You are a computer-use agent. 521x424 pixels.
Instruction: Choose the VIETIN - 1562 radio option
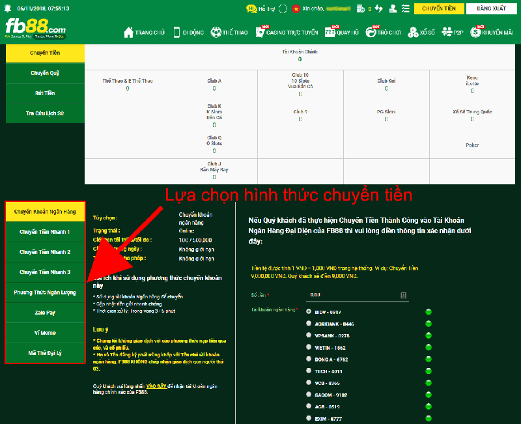(x=309, y=347)
